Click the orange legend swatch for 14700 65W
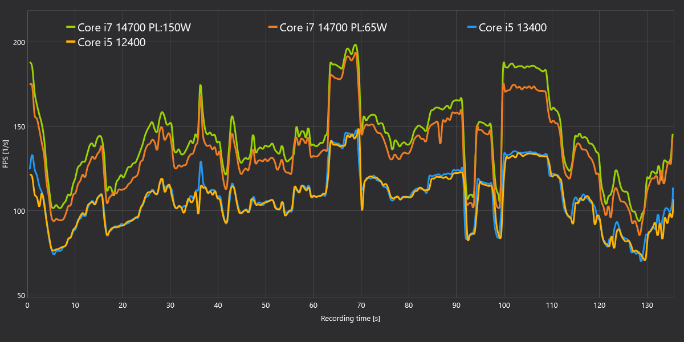The width and height of the screenshot is (684, 342). pyautogui.click(x=273, y=27)
